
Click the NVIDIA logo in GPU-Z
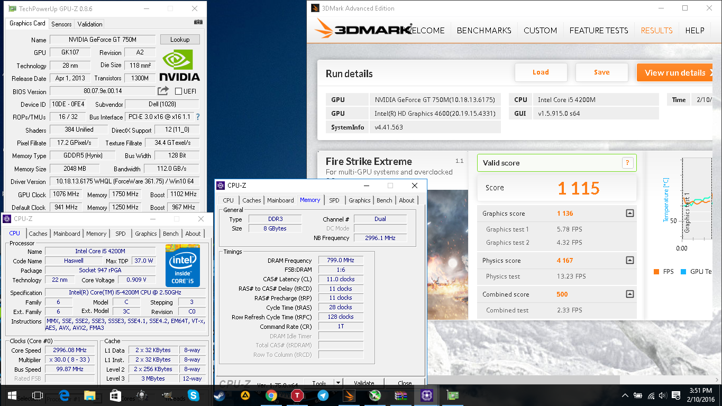180,66
